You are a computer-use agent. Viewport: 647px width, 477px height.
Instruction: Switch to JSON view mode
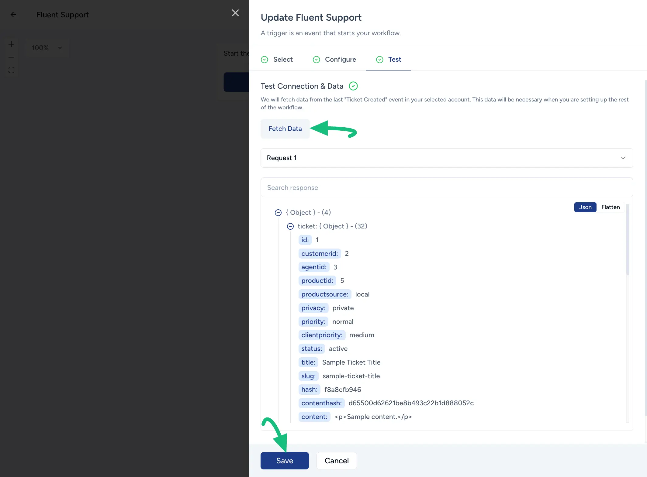[x=584, y=207]
